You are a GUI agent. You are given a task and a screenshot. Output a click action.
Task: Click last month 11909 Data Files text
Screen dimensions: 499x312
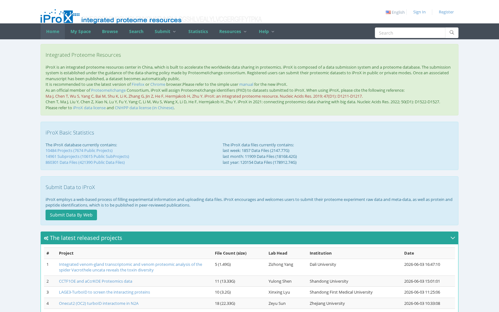tap(260, 156)
